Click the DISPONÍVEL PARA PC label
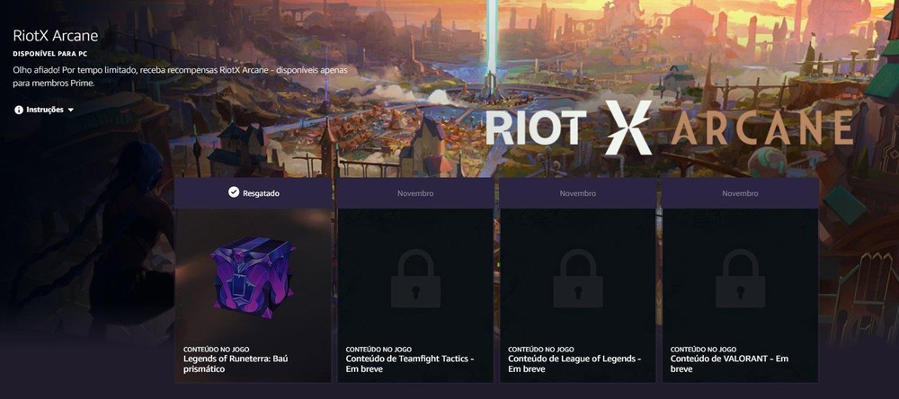 (x=49, y=53)
